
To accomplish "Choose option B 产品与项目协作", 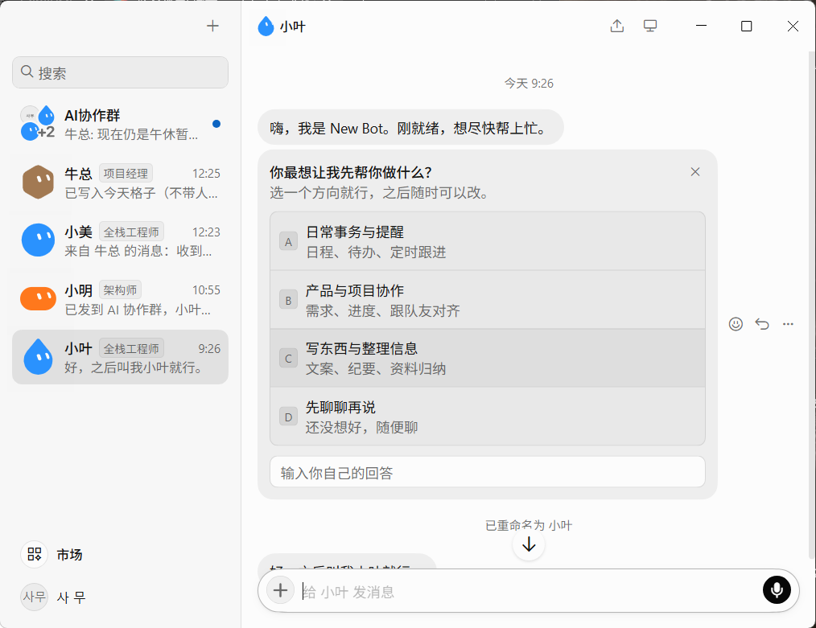I will [x=488, y=300].
